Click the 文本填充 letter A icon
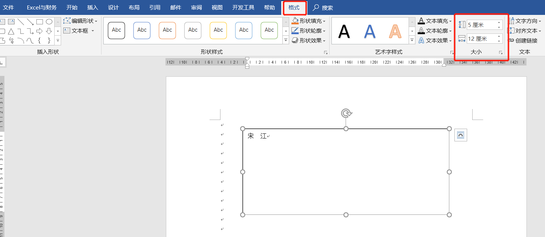The height and width of the screenshot is (237, 545). (x=421, y=21)
